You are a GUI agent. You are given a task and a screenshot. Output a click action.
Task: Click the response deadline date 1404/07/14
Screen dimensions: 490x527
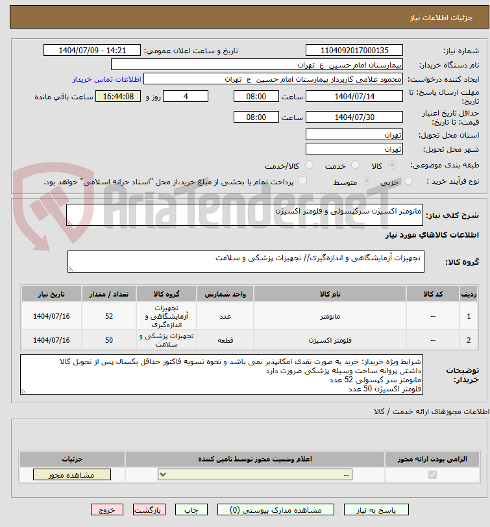pyautogui.click(x=354, y=97)
